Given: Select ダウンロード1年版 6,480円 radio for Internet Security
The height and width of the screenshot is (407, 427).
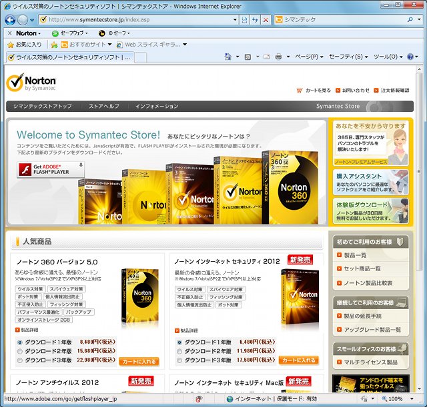Looking at the screenshot, I should pyautogui.click(x=179, y=342).
